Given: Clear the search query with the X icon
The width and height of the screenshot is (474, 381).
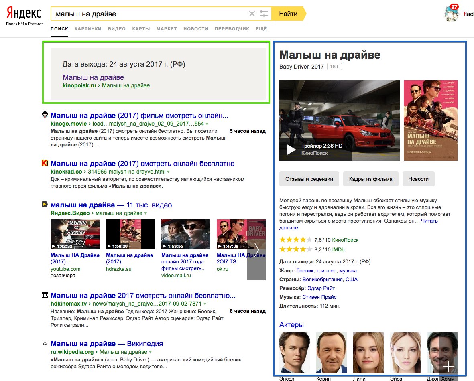Looking at the screenshot, I should point(252,14).
